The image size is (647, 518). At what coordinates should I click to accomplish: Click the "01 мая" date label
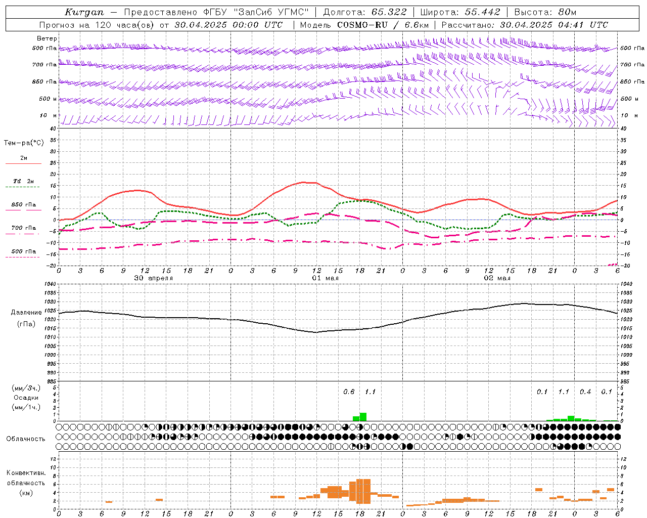pyautogui.click(x=325, y=278)
